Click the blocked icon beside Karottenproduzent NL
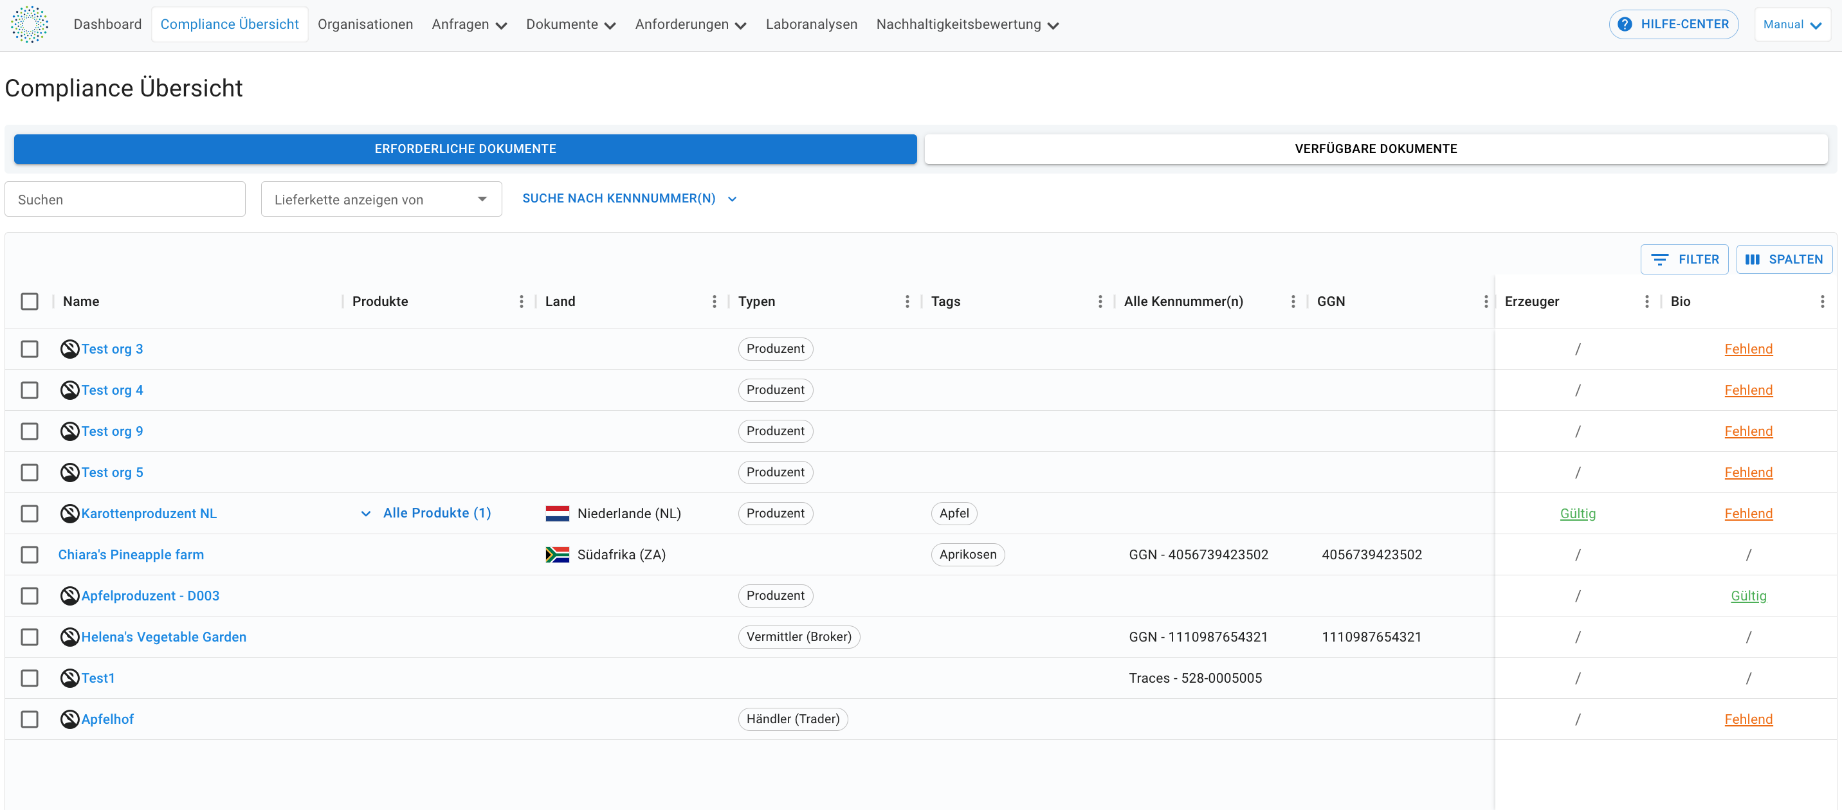The width and height of the screenshot is (1842, 810). [x=69, y=513]
